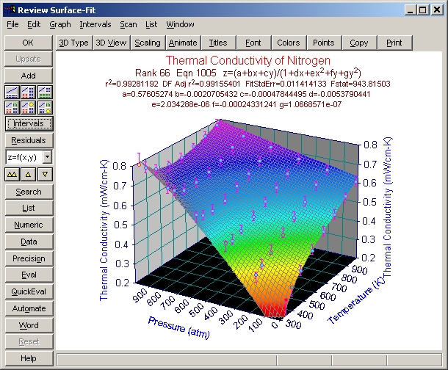
Task: Click the 3D View toolbar button
Action: [112, 43]
